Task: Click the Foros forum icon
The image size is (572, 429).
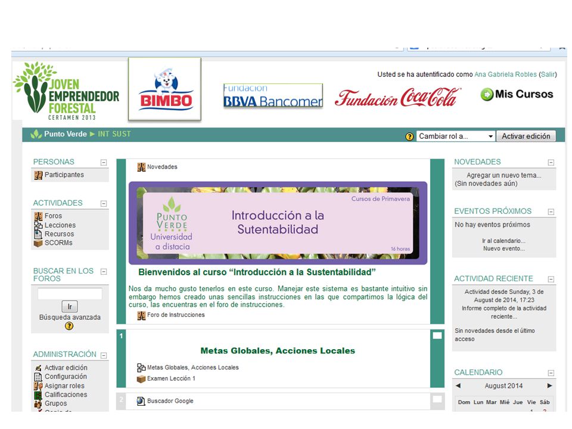Action: [x=38, y=216]
